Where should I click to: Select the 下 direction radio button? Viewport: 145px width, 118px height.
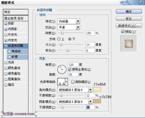click(x=70, y=39)
